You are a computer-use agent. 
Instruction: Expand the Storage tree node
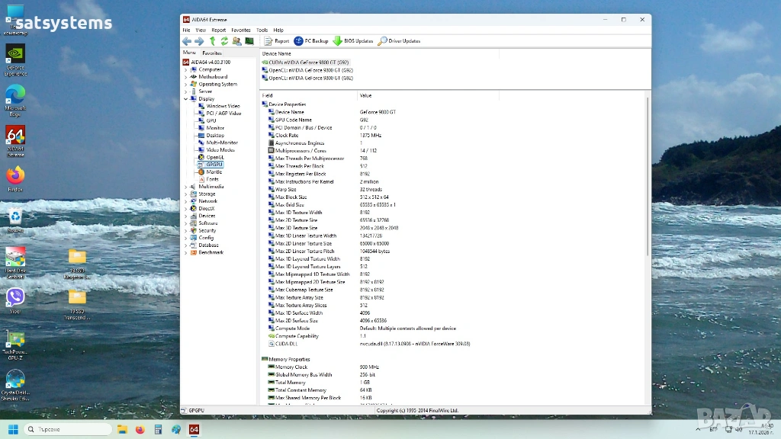pyautogui.click(x=185, y=194)
